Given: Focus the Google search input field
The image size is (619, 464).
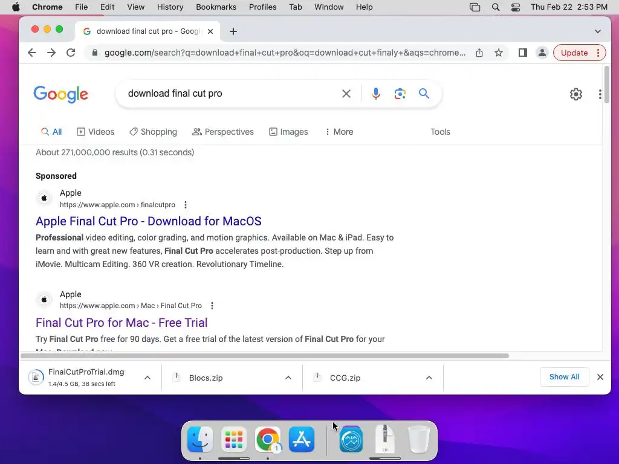Looking at the screenshot, I should tap(233, 94).
